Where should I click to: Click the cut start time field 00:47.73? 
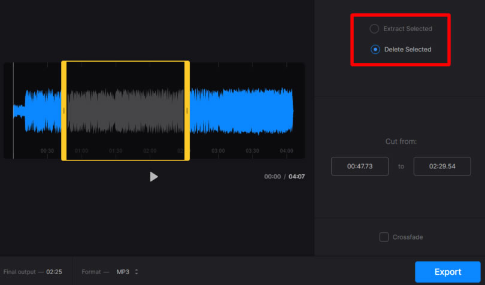point(360,166)
